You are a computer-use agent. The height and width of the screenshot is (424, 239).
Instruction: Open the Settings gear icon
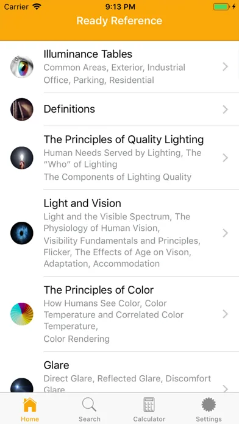coord(209,405)
